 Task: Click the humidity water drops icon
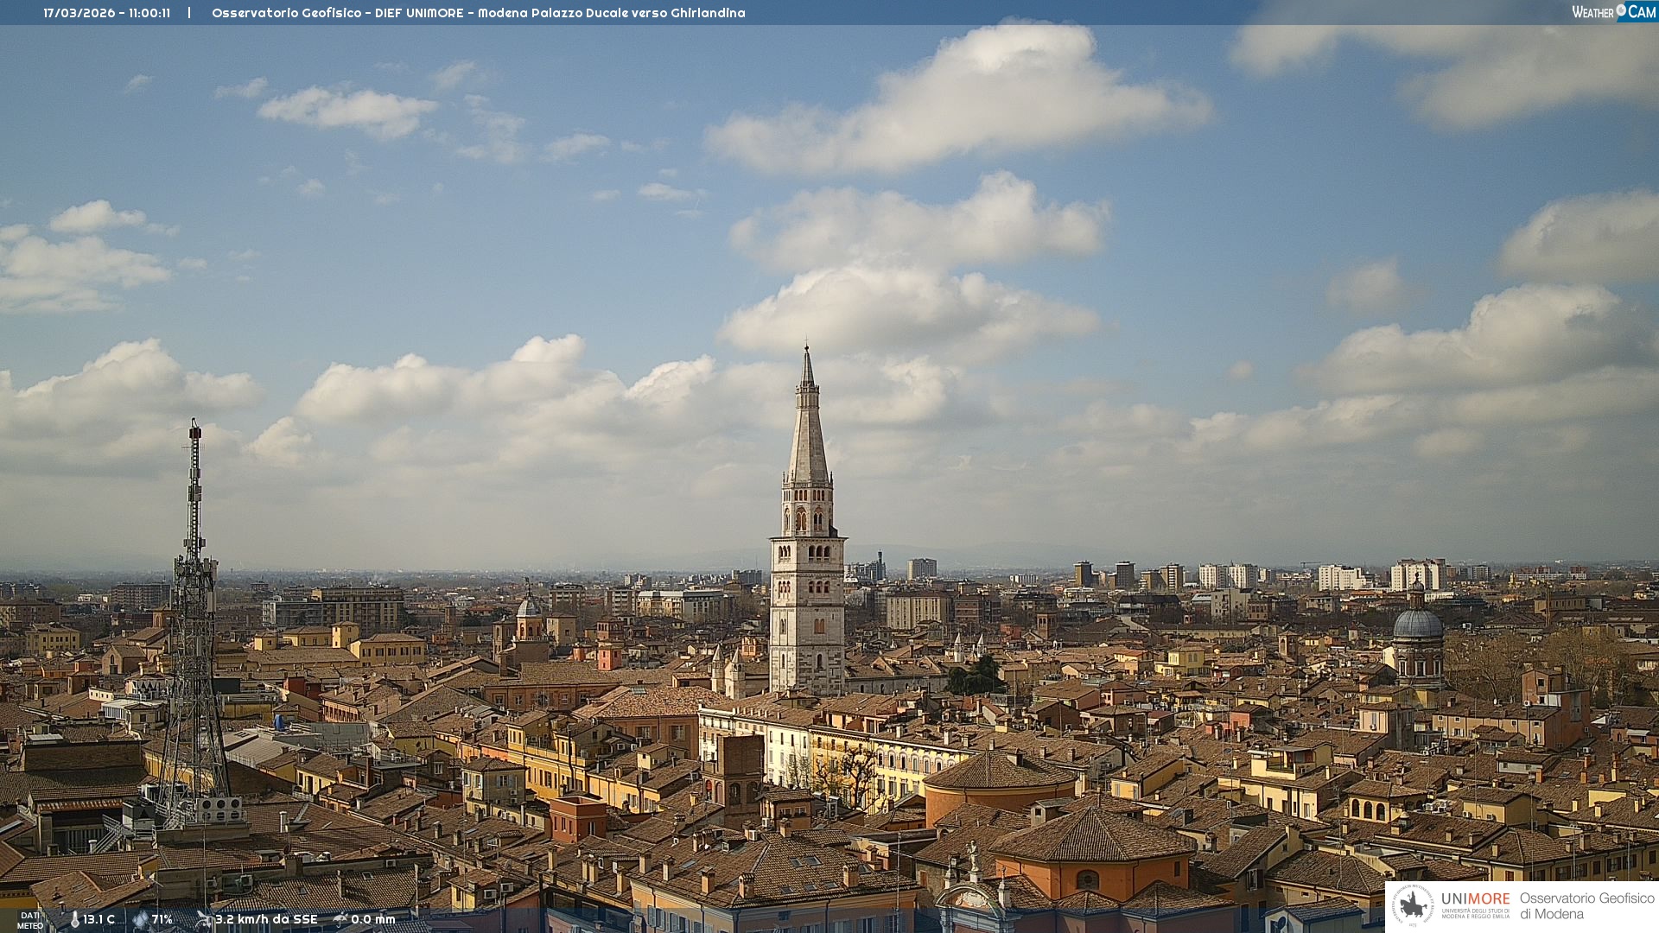140,920
